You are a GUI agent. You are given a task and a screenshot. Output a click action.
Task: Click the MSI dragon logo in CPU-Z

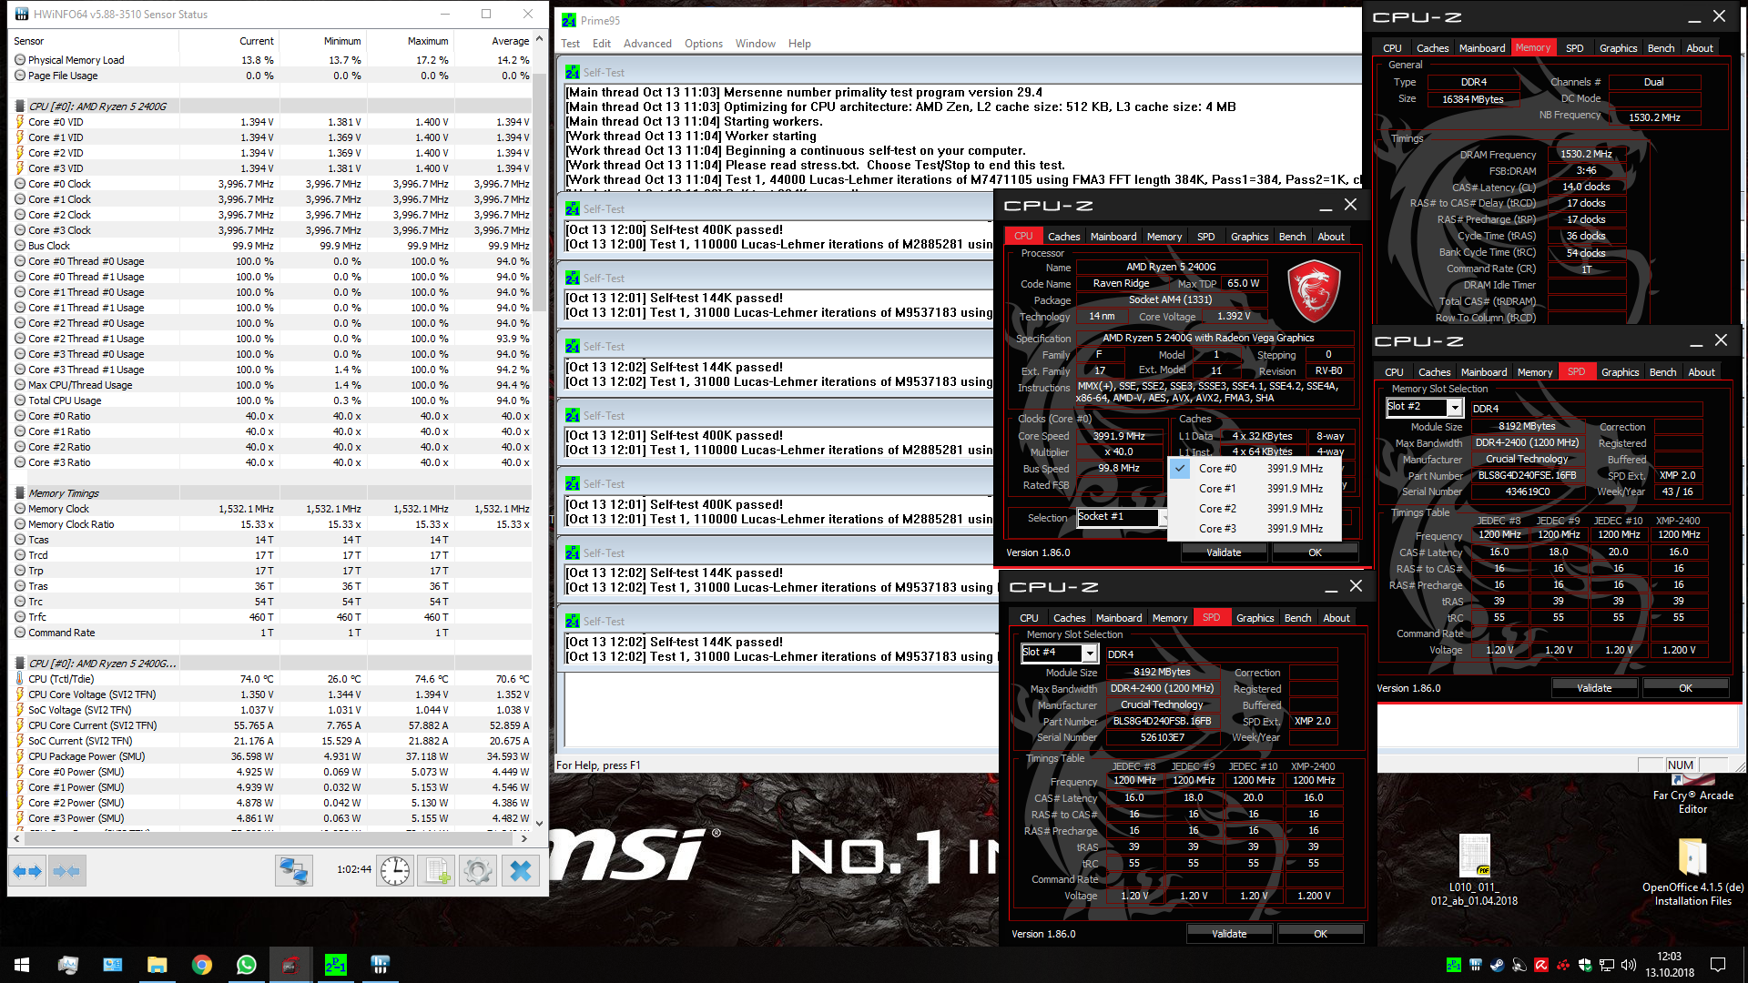coord(1314,291)
